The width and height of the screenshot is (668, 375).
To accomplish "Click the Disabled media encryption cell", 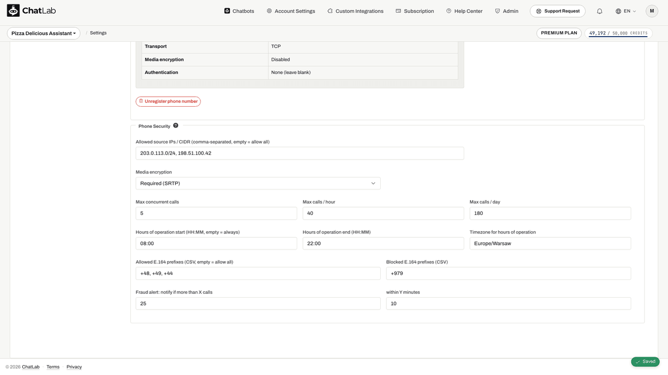I will pos(363,59).
